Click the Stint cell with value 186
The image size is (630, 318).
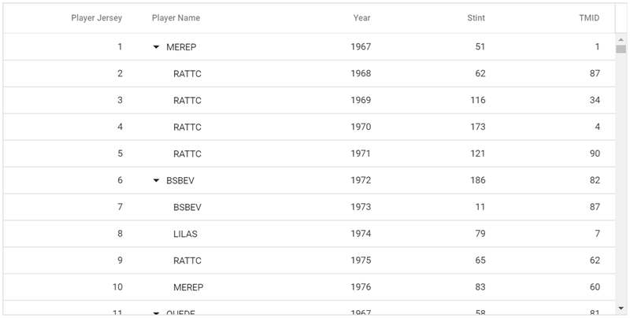pyautogui.click(x=475, y=180)
